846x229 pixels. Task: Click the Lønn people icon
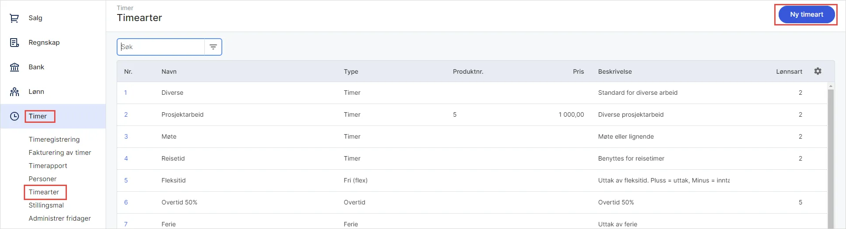point(15,92)
